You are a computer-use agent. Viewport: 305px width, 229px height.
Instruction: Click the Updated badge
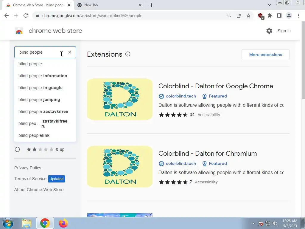click(x=56, y=179)
